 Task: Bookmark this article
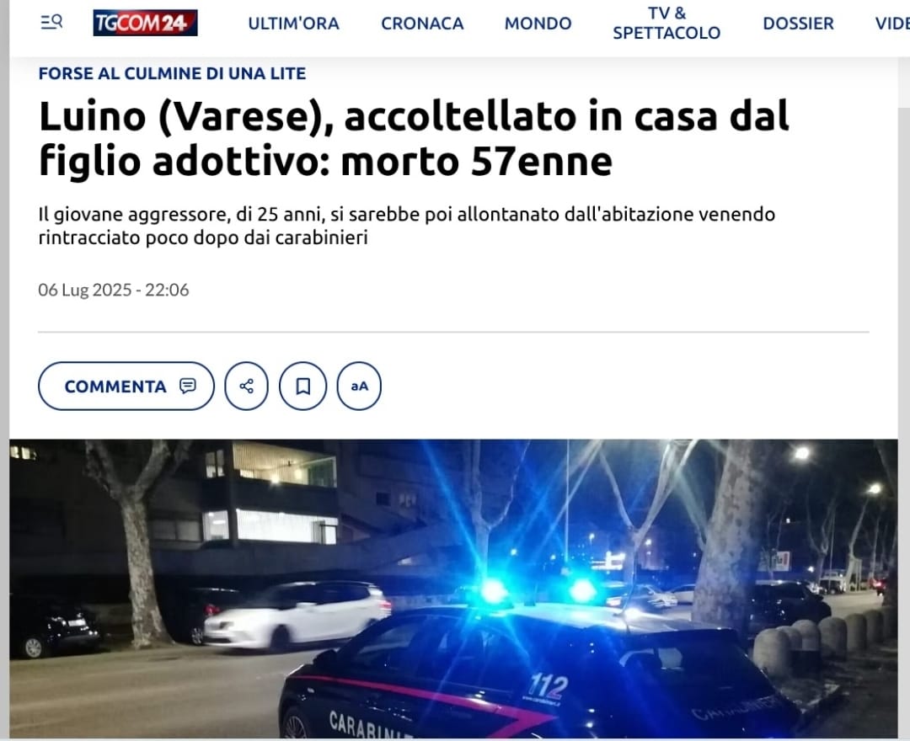pyautogui.click(x=303, y=386)
